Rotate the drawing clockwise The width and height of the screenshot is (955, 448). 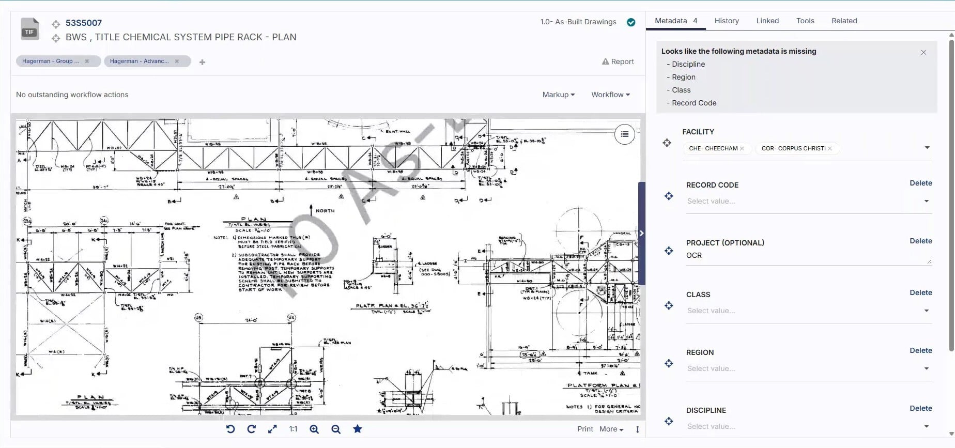coord(251,429)
